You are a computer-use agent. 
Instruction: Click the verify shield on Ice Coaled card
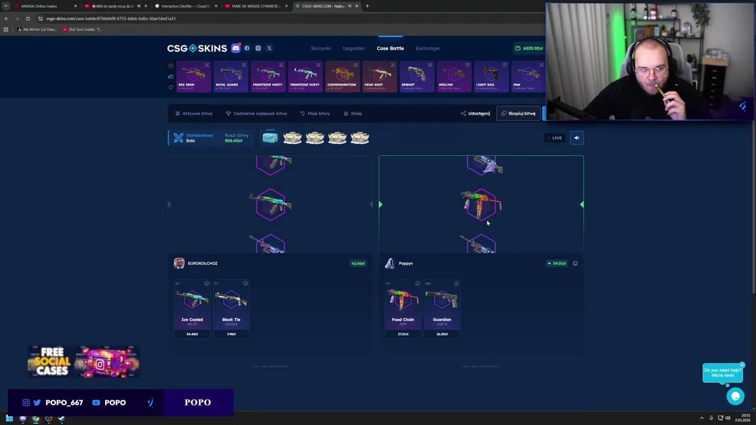tap(207, 284)
